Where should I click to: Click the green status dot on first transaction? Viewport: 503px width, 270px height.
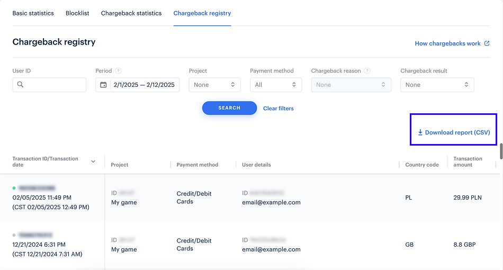(14, 188)
